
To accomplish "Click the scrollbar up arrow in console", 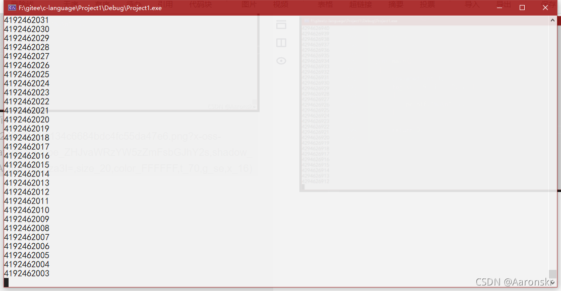I will (552, 20).
